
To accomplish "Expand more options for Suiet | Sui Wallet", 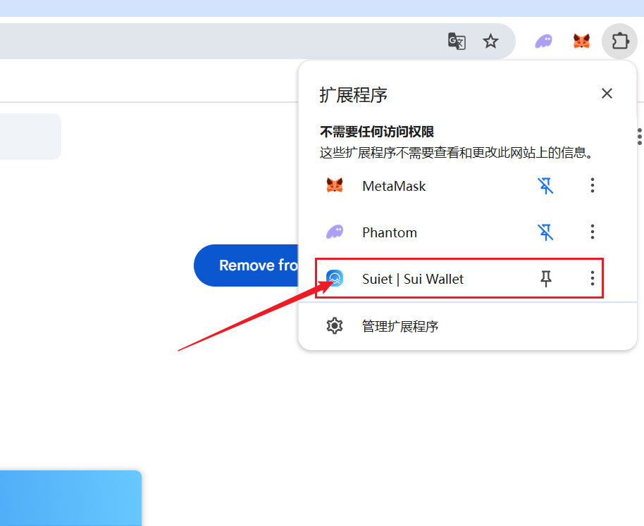I will coord(592,279).
